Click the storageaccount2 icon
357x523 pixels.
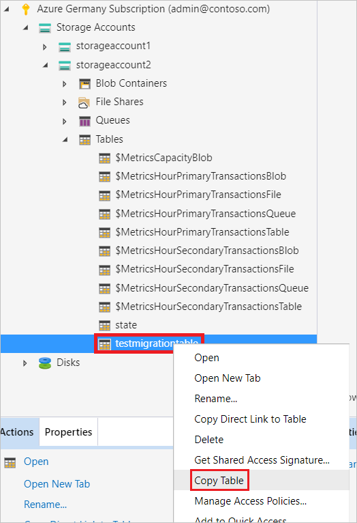(x=65, y=66)
